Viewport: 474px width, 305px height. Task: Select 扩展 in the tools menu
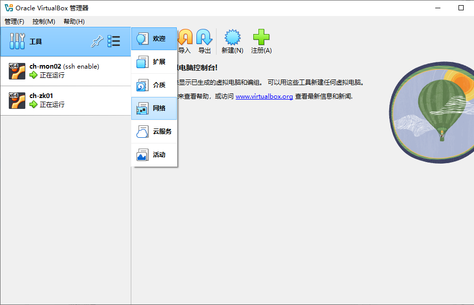154,62
